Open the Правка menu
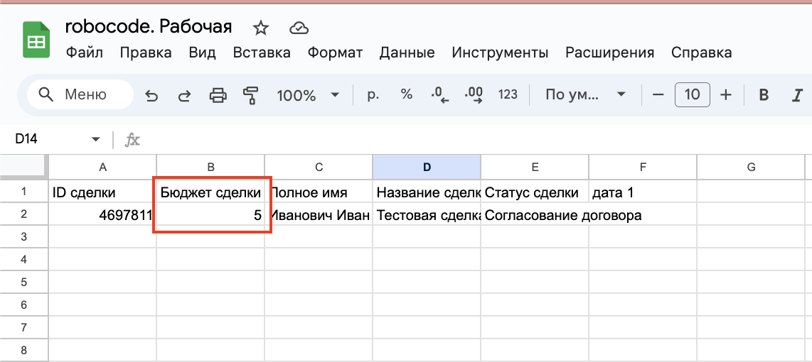This screenshot has height=362, width=812. 146,53
